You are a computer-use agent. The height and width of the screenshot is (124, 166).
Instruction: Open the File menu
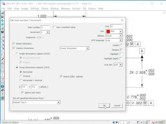(x=3, y=9)
